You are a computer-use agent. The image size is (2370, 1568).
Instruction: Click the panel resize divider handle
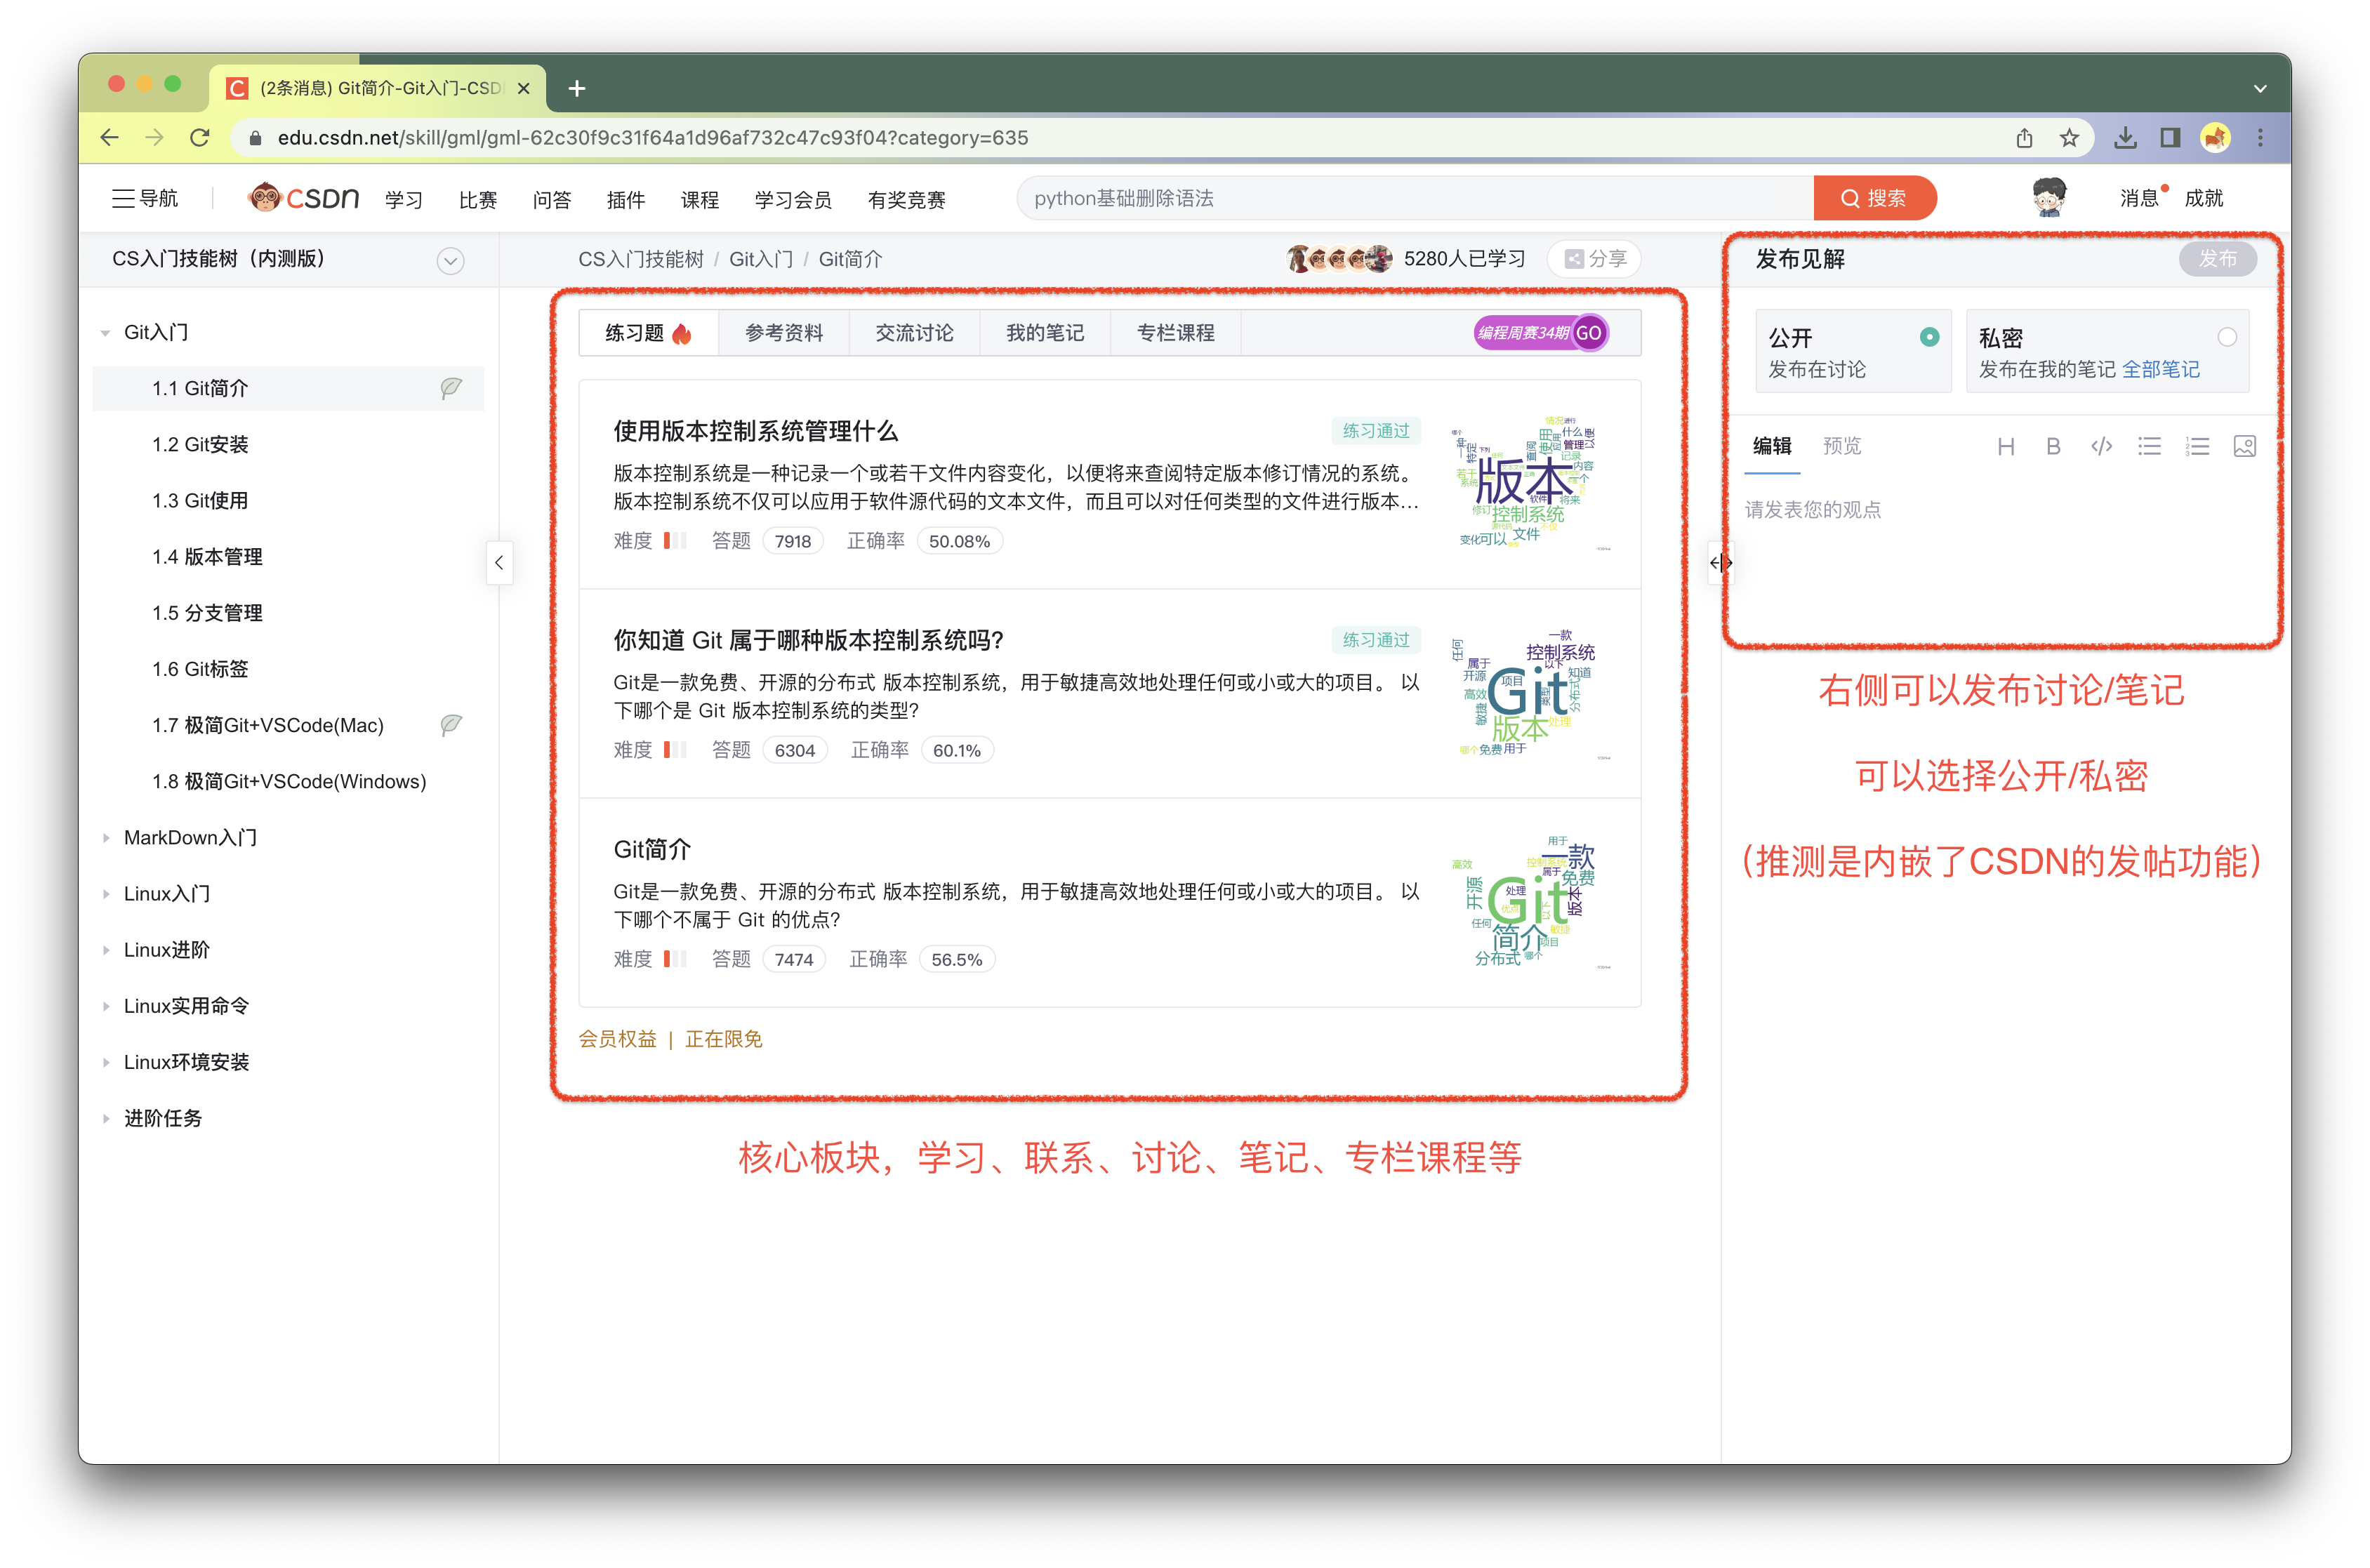coord(1720,563)
